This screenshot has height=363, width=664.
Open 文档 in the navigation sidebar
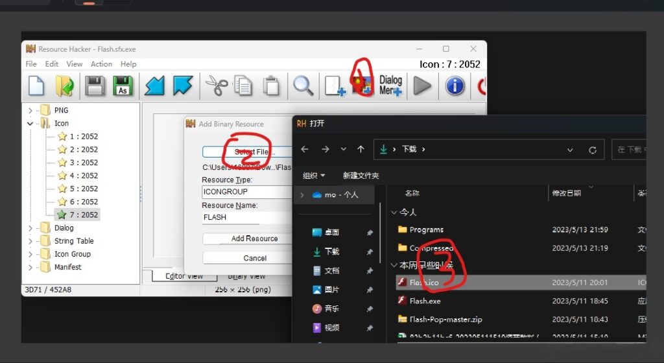pos(326,270)
